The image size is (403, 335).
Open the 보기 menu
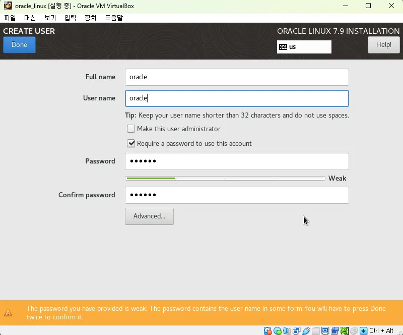pos(50,18)
